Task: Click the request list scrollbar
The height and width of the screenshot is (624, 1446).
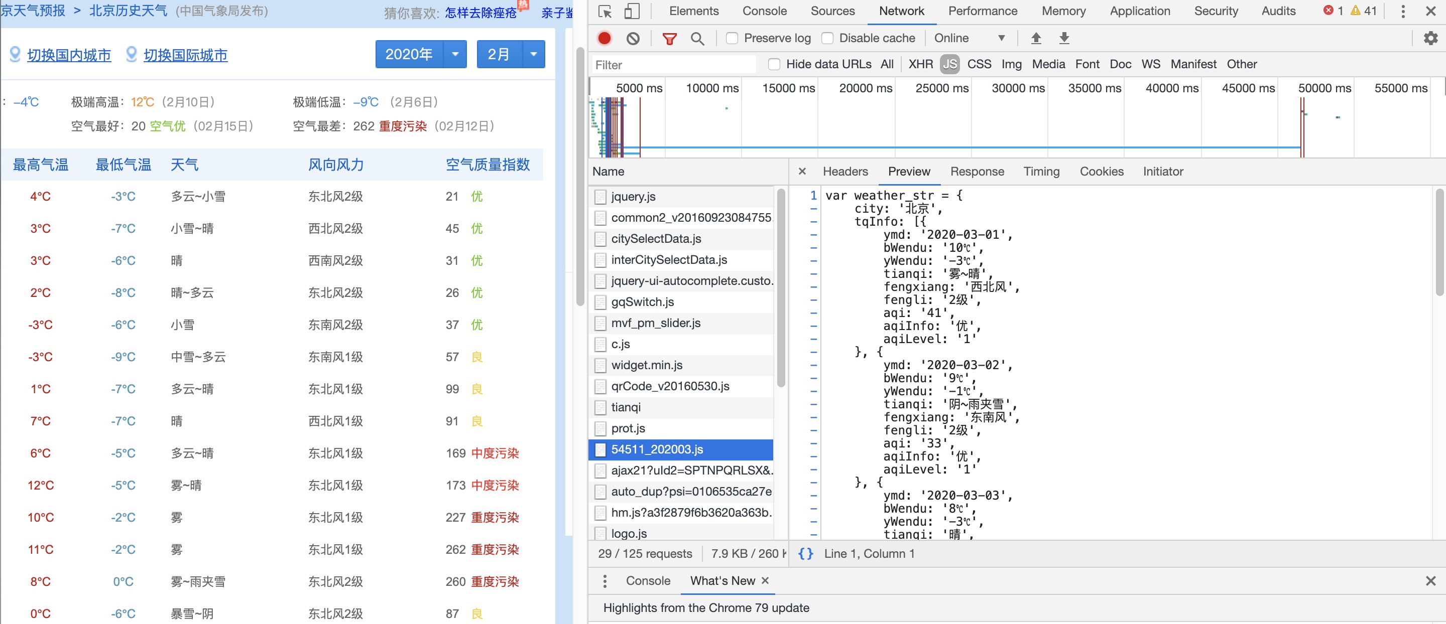Action: point(781,288)
